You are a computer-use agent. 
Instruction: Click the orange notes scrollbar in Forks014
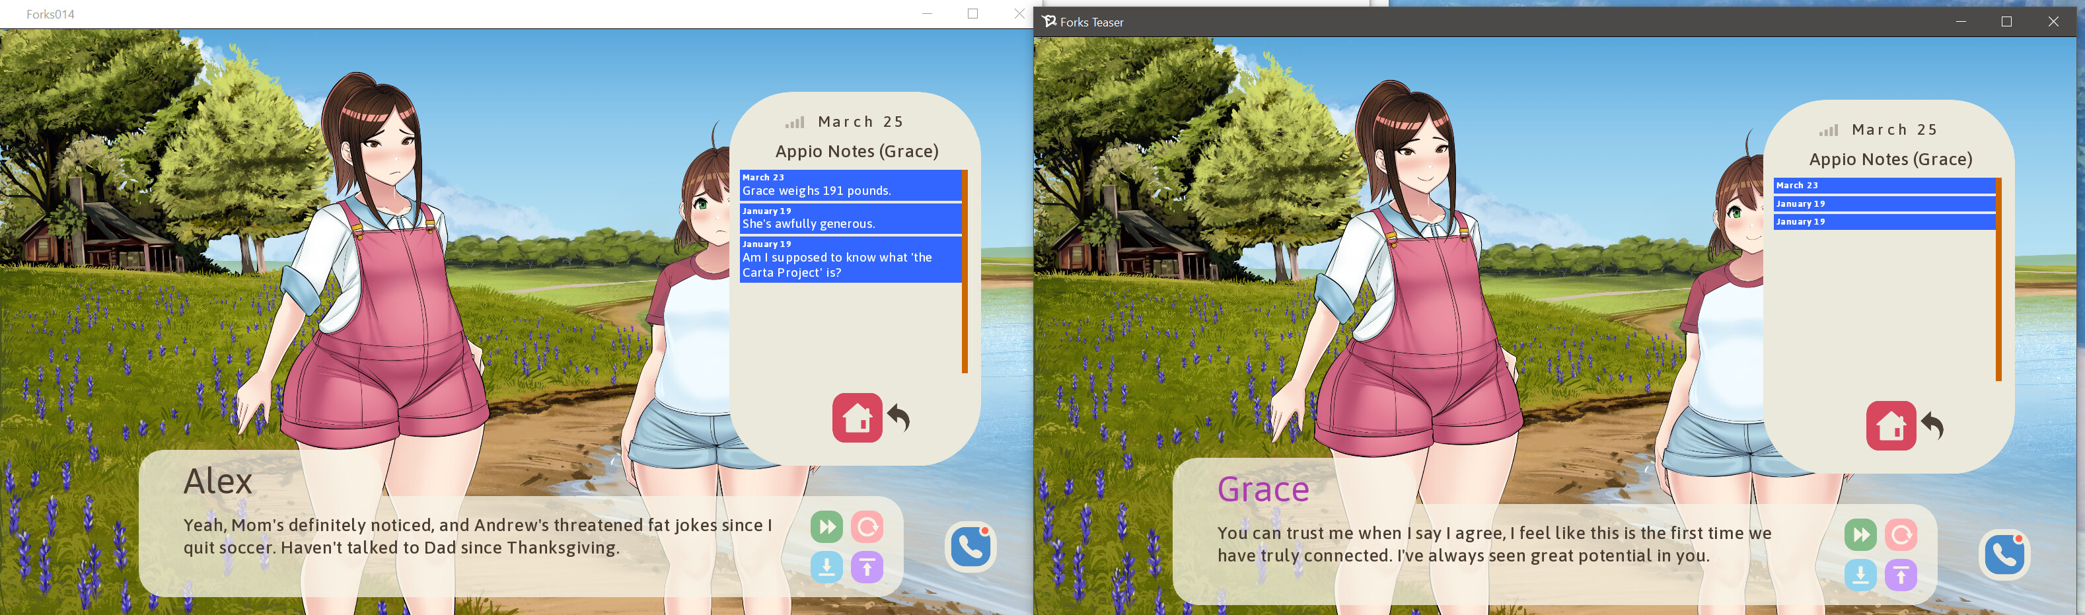pyautogui.click(x=965, y=271)
